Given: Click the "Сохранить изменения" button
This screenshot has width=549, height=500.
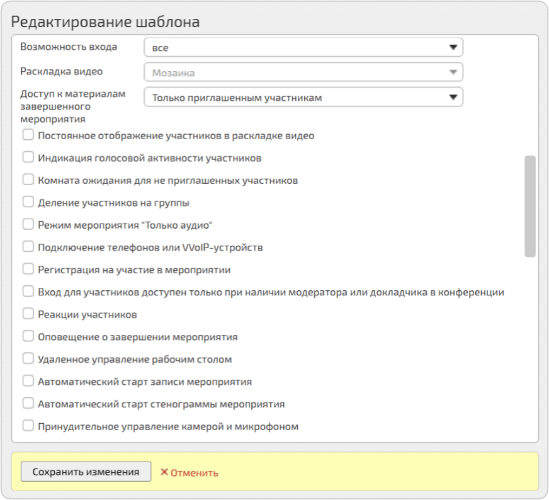Looking at the screenshot, I should (x=86, y=472).
